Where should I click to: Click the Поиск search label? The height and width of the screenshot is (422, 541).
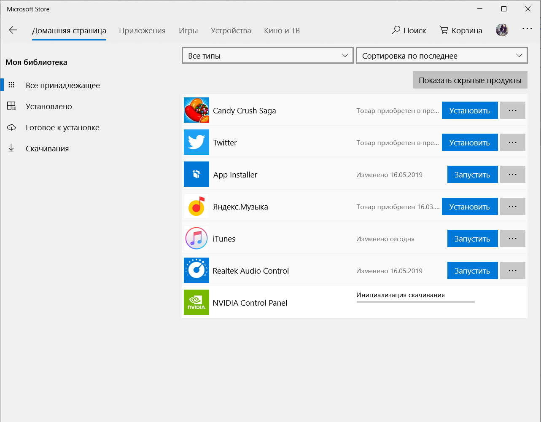tap(415, 30)
